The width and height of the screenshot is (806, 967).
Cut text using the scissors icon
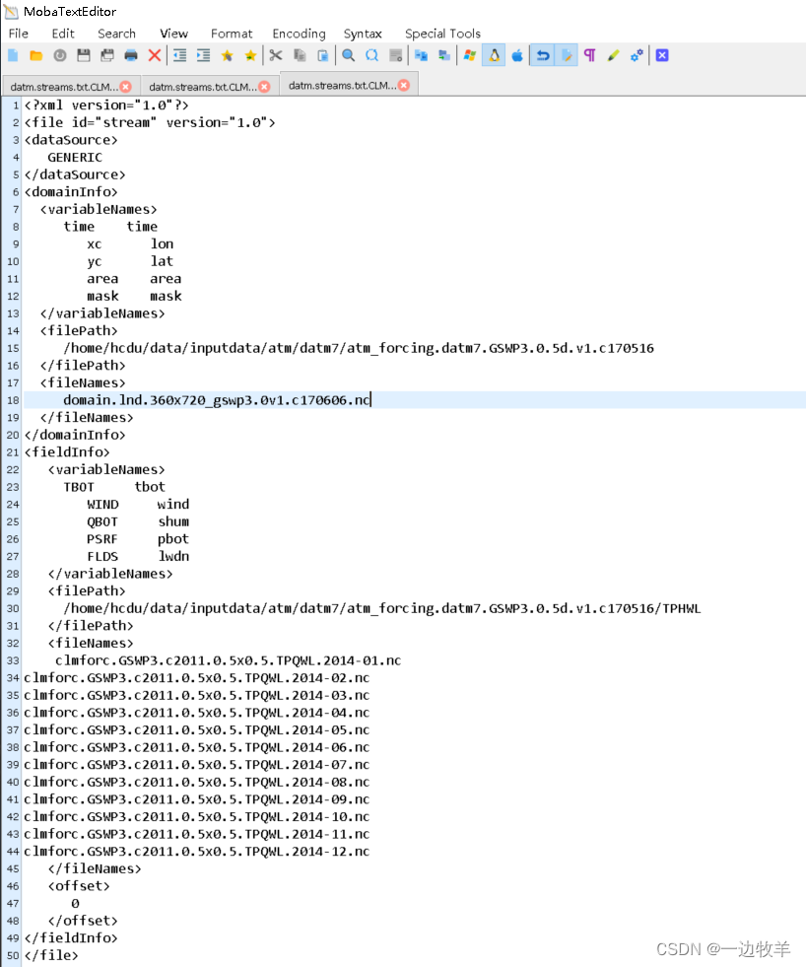274,55
